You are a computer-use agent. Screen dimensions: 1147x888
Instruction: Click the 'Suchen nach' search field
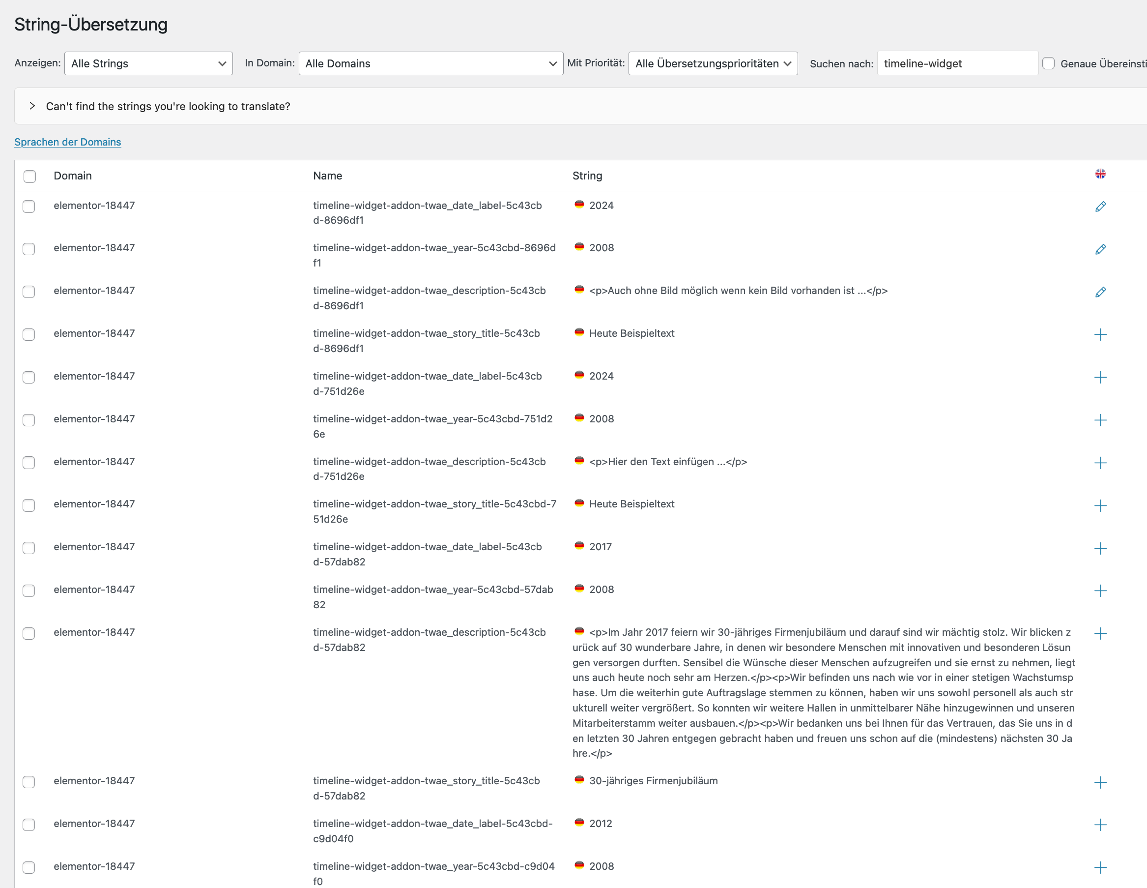(957, 63)
